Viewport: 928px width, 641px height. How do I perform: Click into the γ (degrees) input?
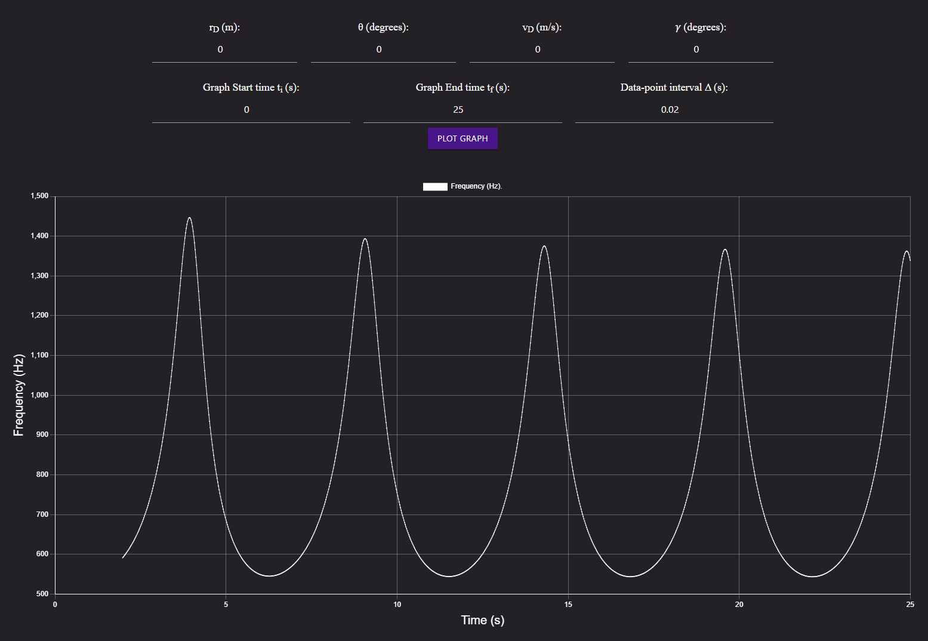tap(701, 50)
